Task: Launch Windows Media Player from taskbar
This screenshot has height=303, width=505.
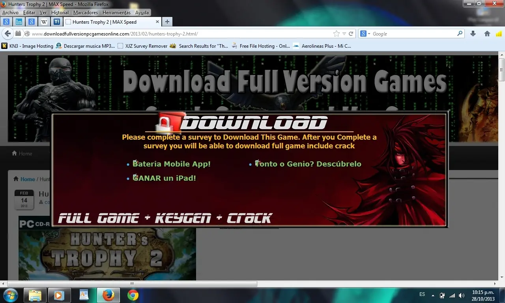Action: pyautogui.click(x=59, y=295)
